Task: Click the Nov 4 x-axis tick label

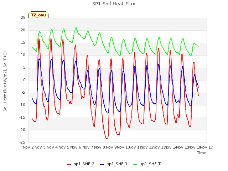Action: tap(52, 147)
